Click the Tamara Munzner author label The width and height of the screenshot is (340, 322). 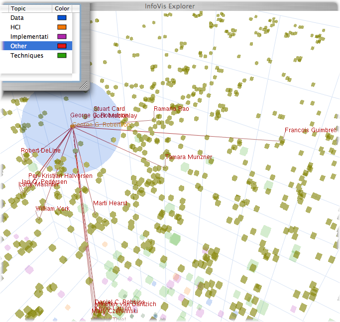point(189,157)
